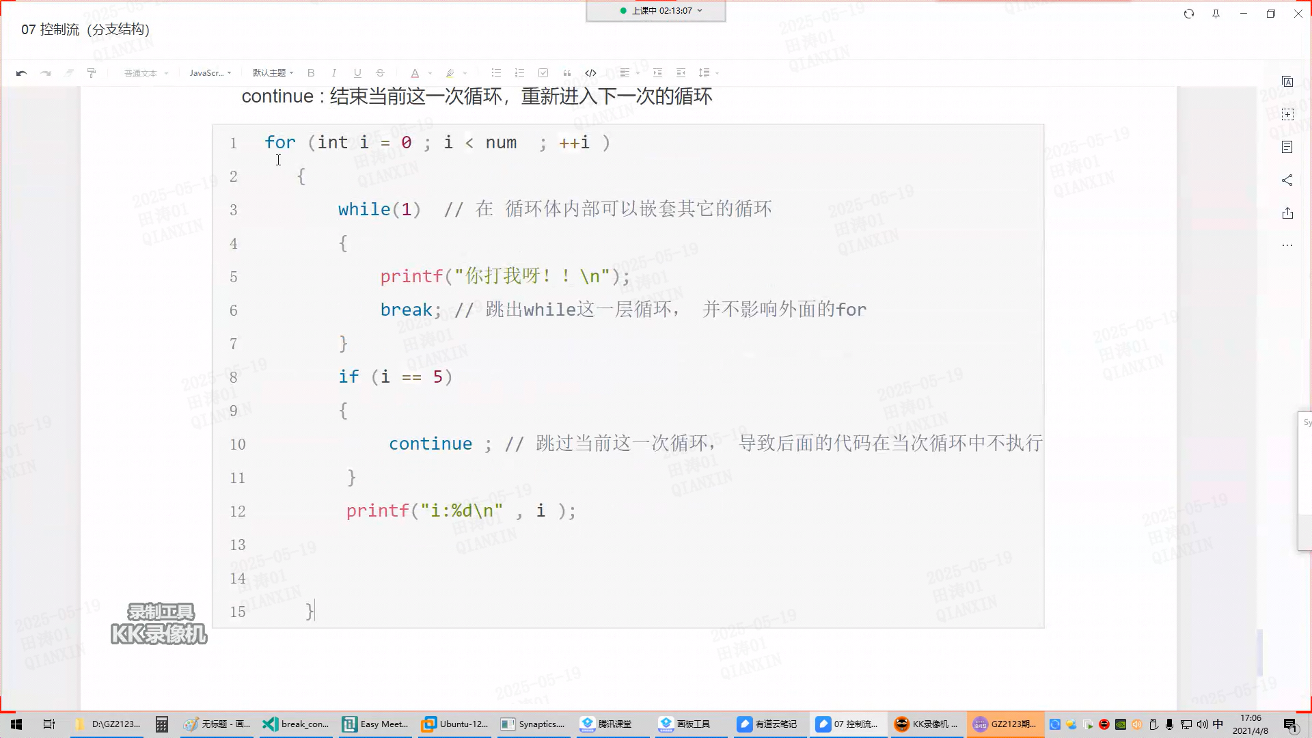Click the refresh sync icon in title bar
Viewport: 1312px width, 738px height.
[x=1189, y=14]
